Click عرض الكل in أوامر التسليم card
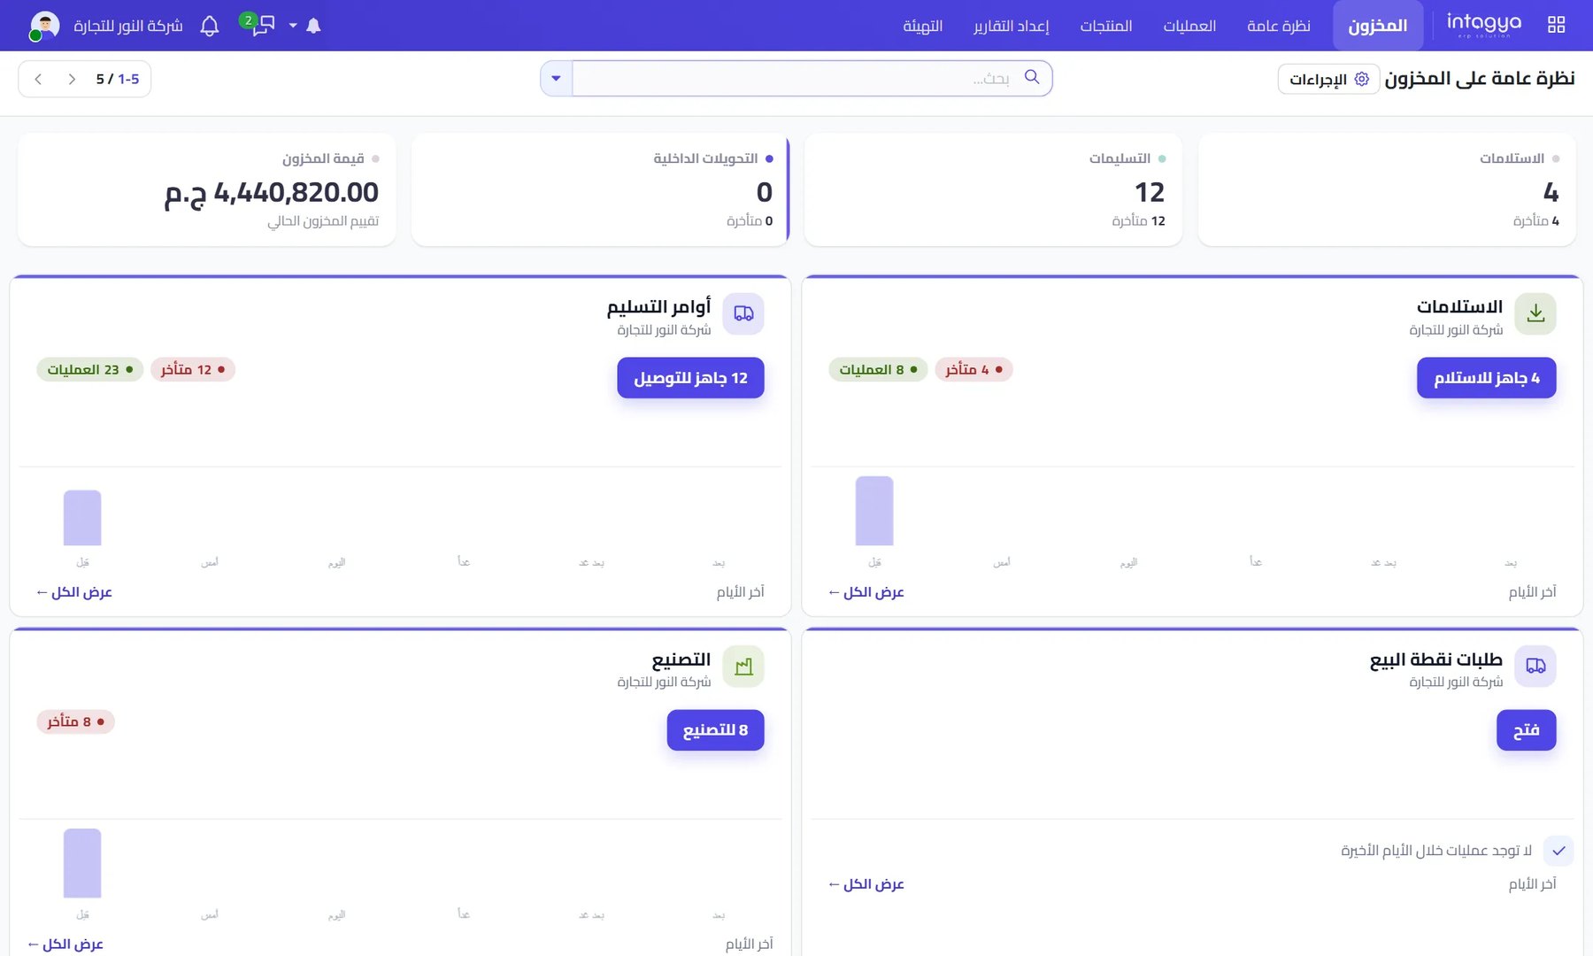1593x956 pixels. (x=74, y=592)
